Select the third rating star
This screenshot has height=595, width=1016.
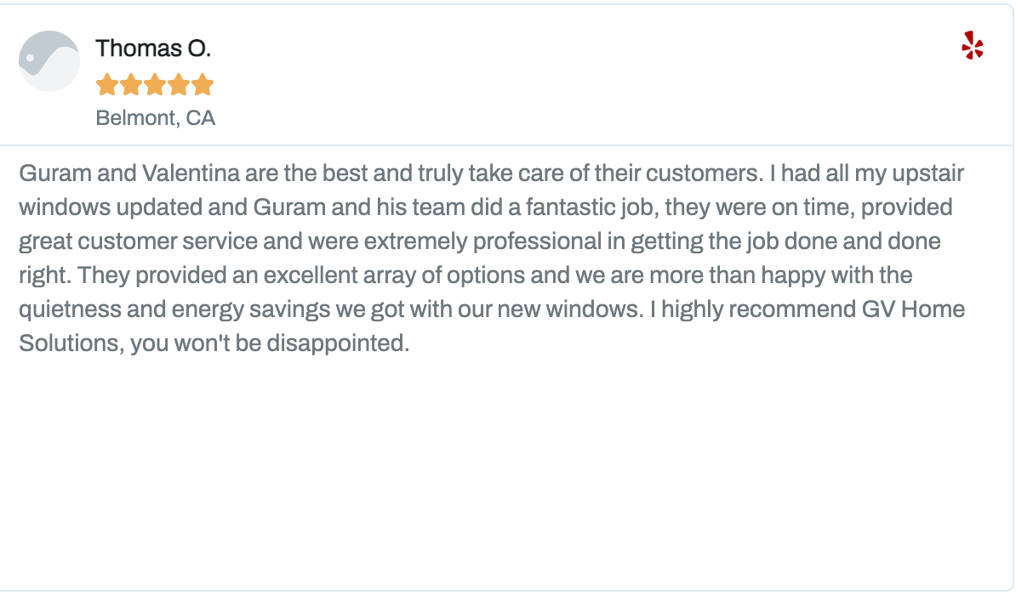[x=154, y=85]
